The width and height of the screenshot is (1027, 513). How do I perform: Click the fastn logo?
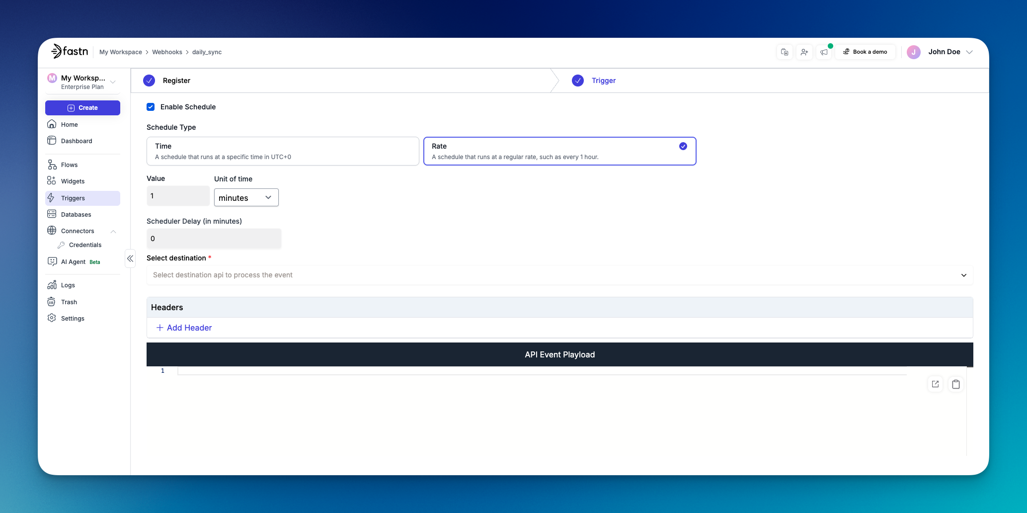click(70, 51)
